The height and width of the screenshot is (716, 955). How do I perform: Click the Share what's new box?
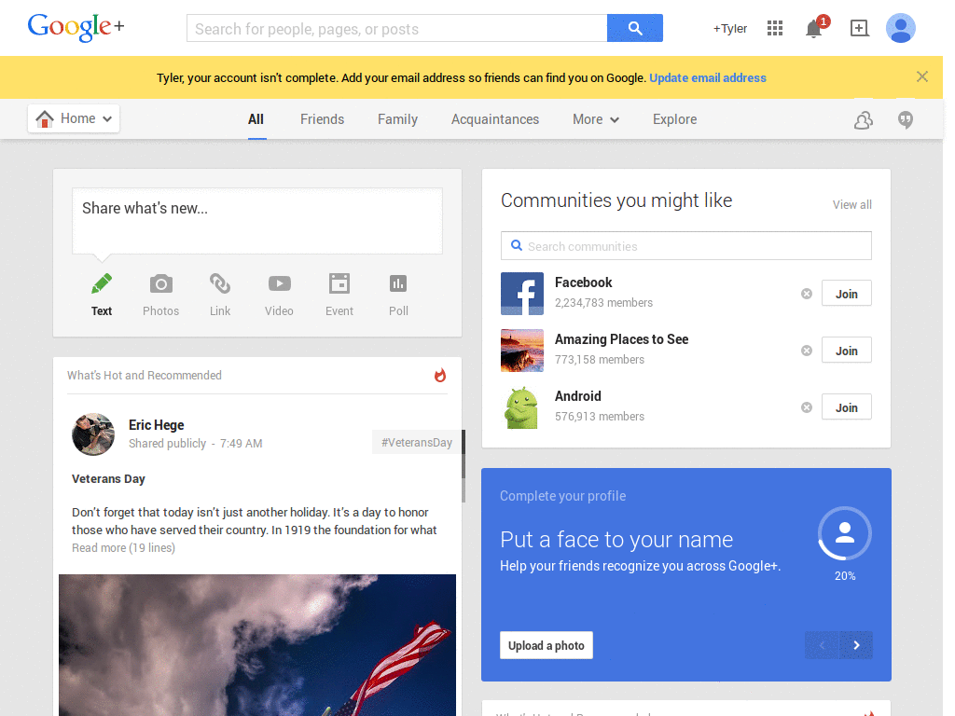pyautogui.click(x=257, y=220)
